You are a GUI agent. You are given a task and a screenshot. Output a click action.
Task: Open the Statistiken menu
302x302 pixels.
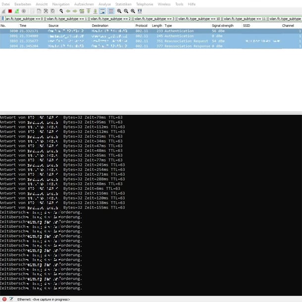point(123,4)
